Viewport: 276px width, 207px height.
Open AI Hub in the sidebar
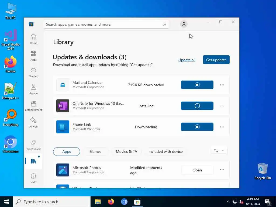(x=33, y=123)
